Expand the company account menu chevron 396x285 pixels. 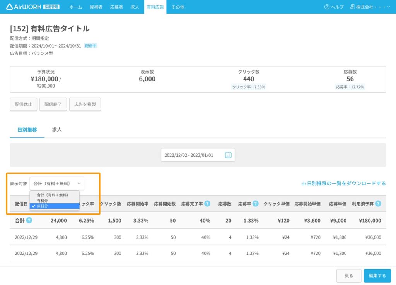pos(388,7)
